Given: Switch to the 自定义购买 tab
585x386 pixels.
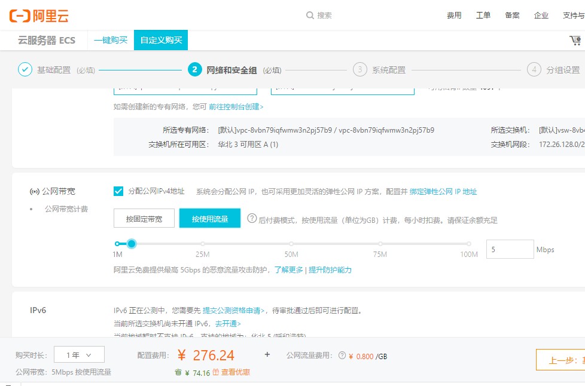Looking at the screenshot, I should (x=161, y=40).
